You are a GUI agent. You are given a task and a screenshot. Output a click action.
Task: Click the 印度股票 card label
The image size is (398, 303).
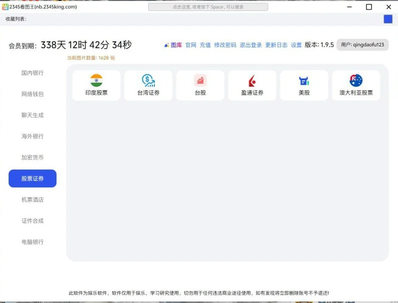[96, 93]
